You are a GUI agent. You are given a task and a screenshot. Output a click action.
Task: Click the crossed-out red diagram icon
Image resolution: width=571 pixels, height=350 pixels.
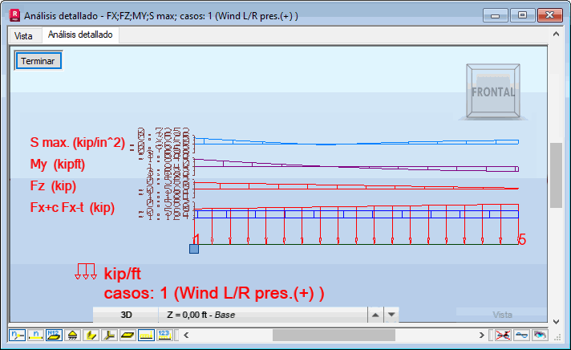[x=503, y=335]
